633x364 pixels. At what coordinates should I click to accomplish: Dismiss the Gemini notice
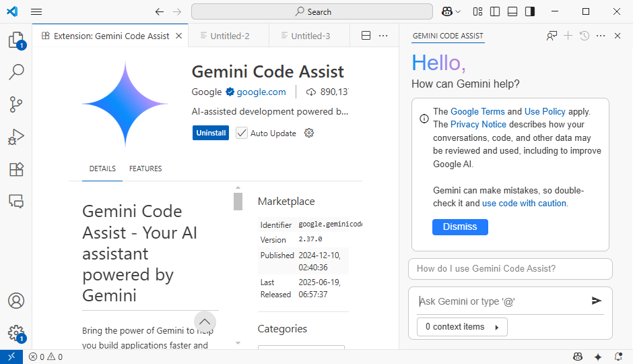[460, 227]
